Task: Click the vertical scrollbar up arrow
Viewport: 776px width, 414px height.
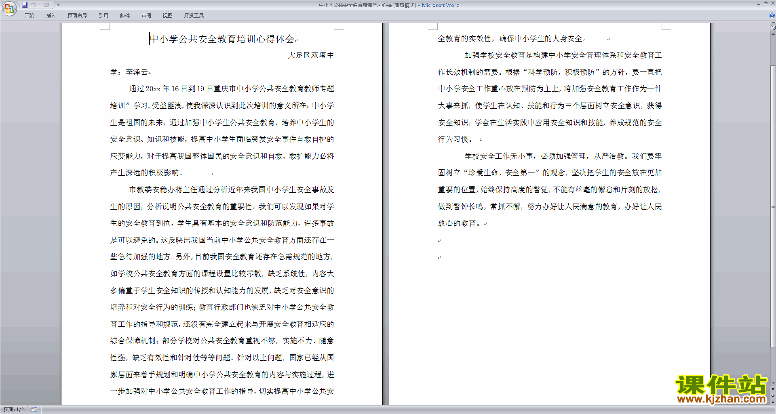Action: [x=773, y=34]
